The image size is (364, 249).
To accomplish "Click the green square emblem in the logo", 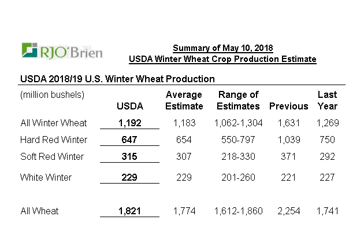I will [x=28, y=51].
